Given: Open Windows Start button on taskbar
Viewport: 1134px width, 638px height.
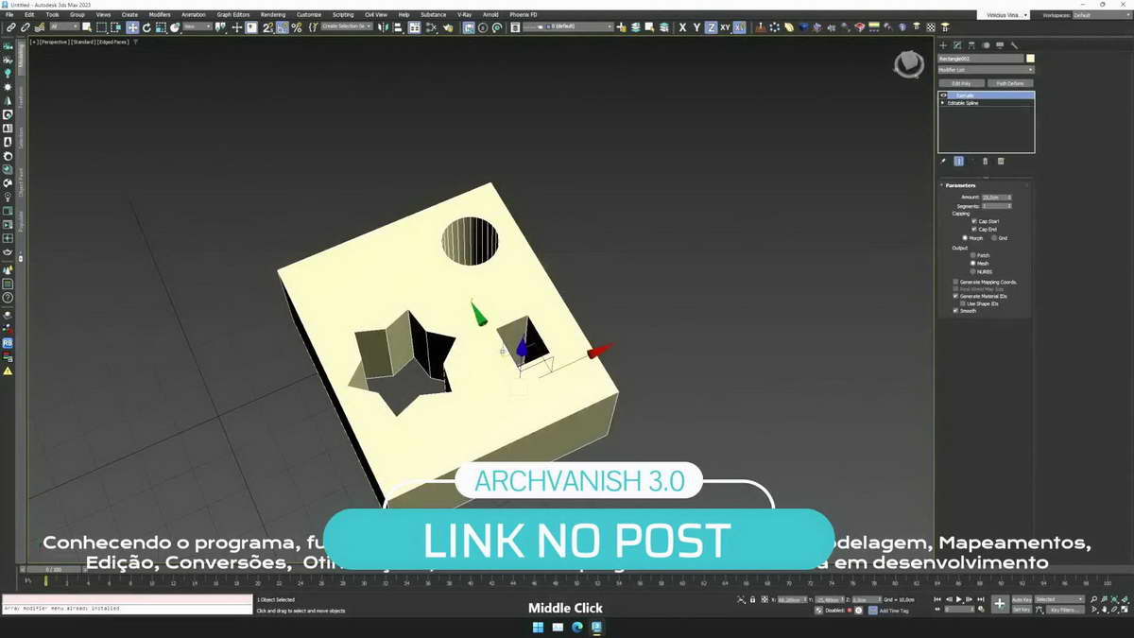Looking at the screenshot, I should pos(538,627).
